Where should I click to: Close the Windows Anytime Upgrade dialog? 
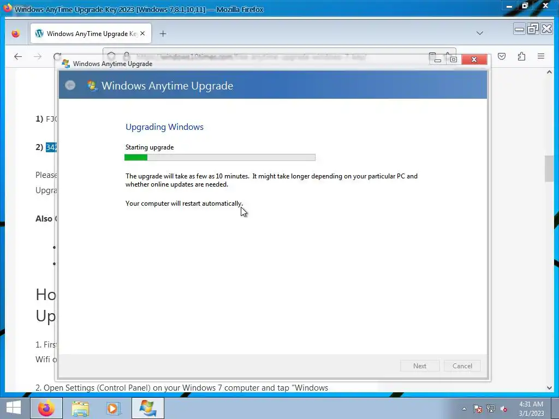[474, 59]
